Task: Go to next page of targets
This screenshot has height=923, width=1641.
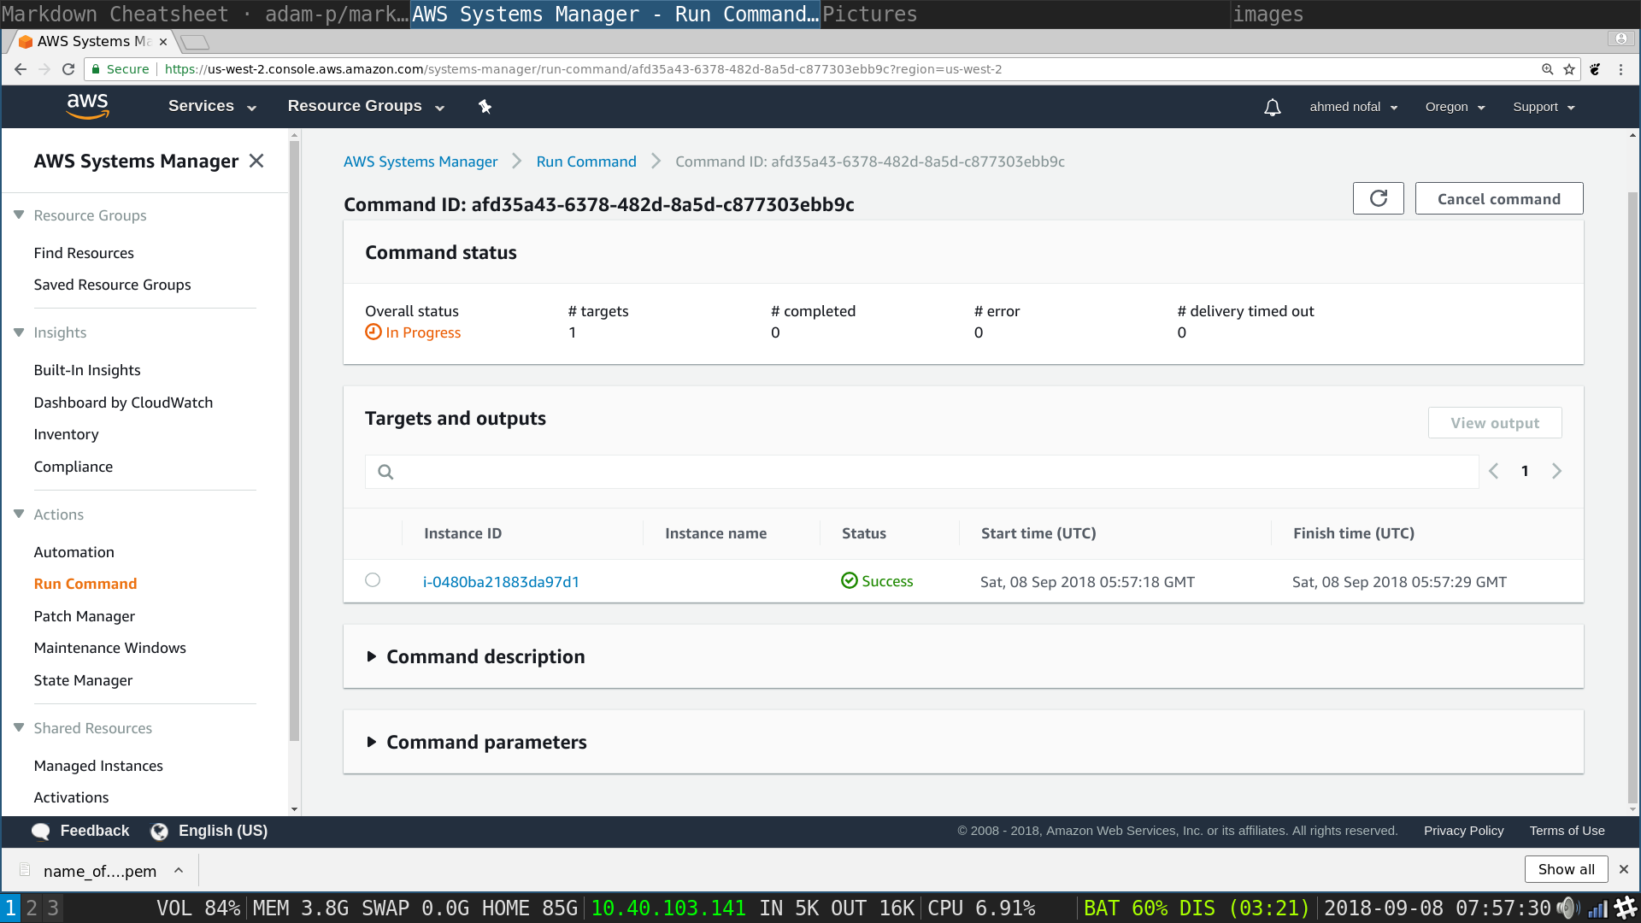Action: [1556, 471]
